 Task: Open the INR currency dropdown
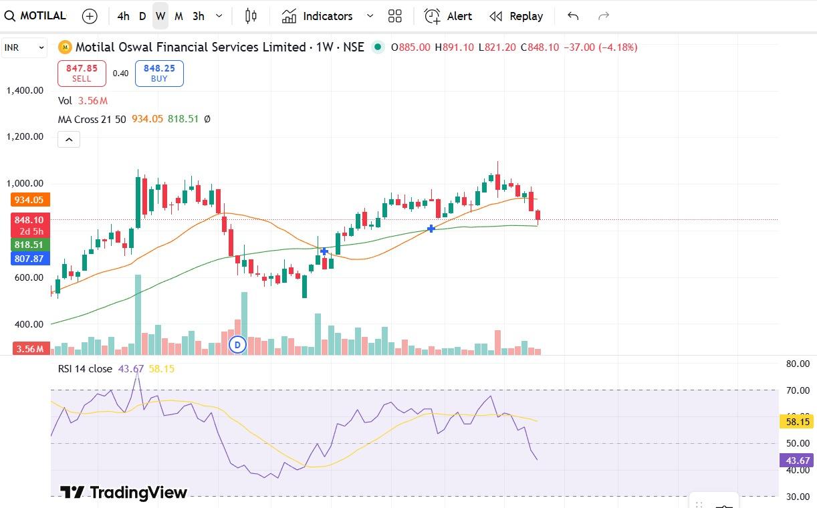pos(24,47)
